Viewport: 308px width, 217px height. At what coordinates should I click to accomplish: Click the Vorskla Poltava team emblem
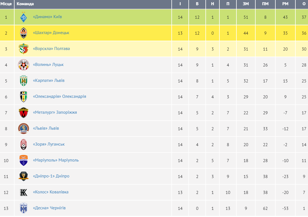click(24, 49)
